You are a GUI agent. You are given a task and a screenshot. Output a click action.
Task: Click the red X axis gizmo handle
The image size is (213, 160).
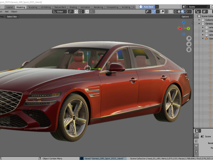point(180,28)
